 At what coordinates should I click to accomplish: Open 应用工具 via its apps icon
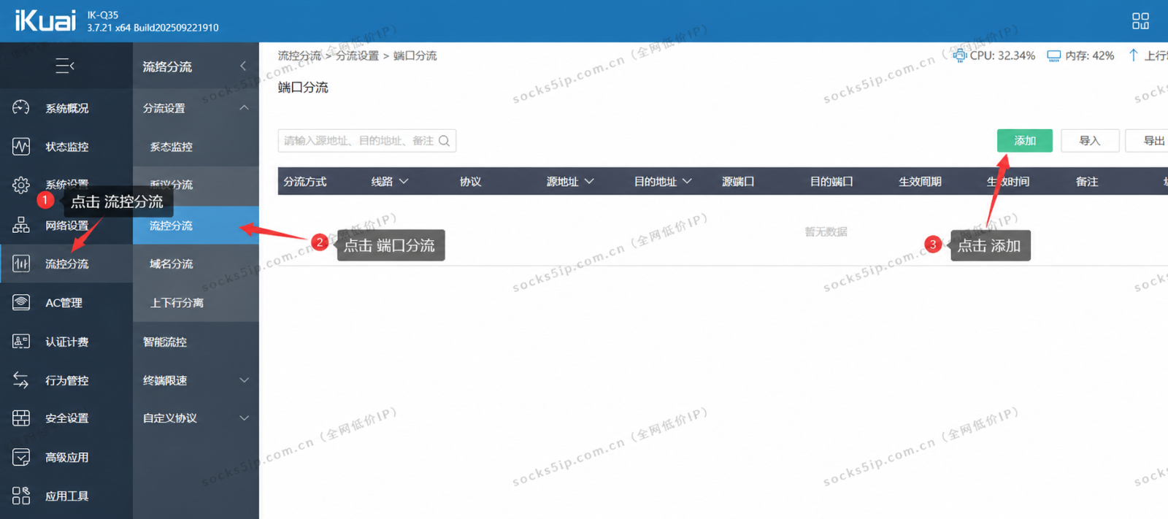point(21,496)
